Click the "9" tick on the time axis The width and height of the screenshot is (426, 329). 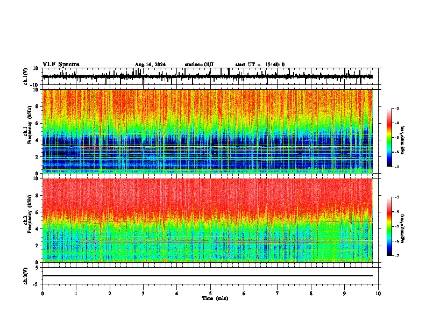pos(344,294)
